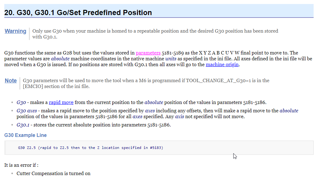Click the Cutter Compensation is turned on item
321x184 pixels.
[54, 174]
